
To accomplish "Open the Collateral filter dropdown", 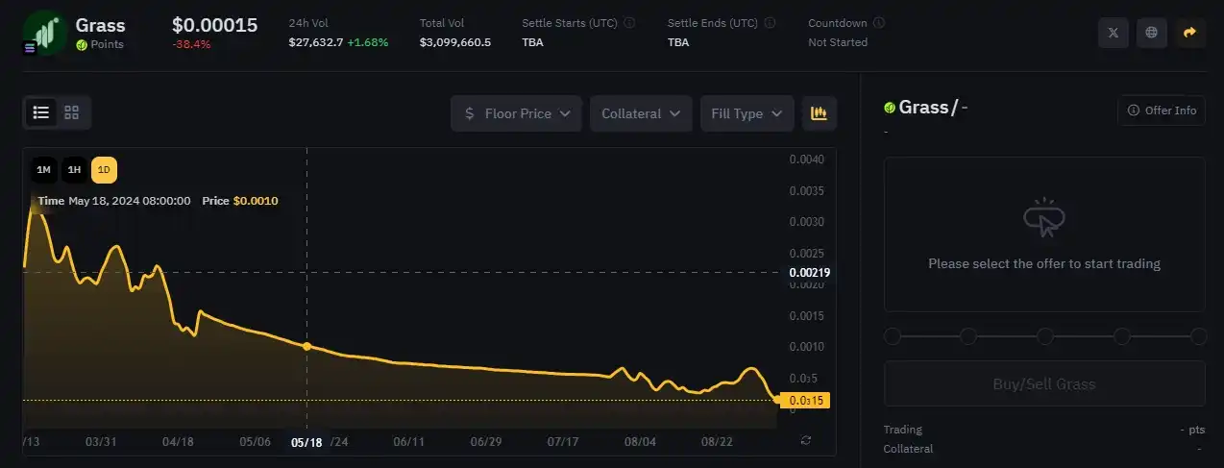I will pyautogui.click(x=641, y=113).
